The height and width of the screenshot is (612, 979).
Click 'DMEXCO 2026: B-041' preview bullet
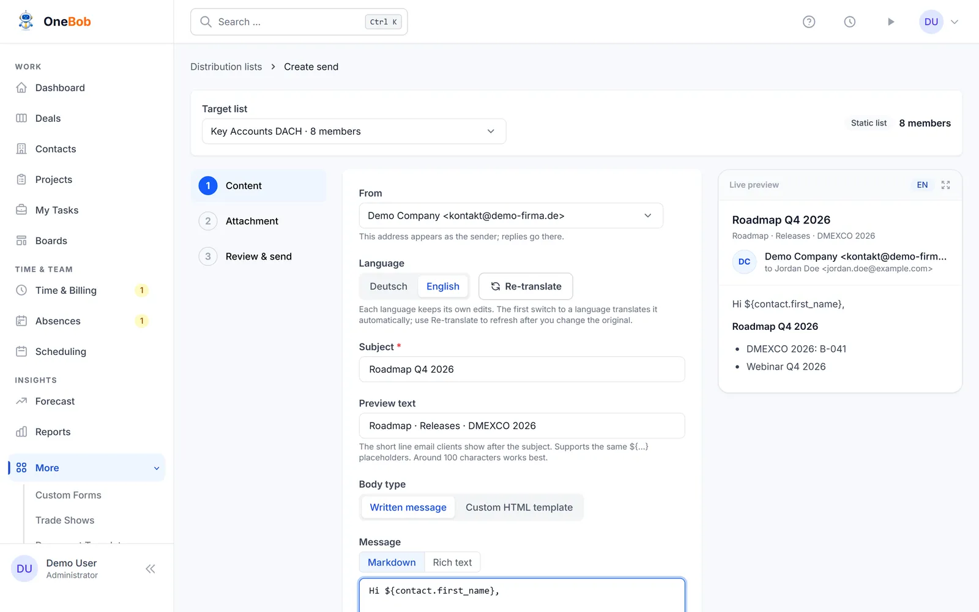tap(796, 349)
